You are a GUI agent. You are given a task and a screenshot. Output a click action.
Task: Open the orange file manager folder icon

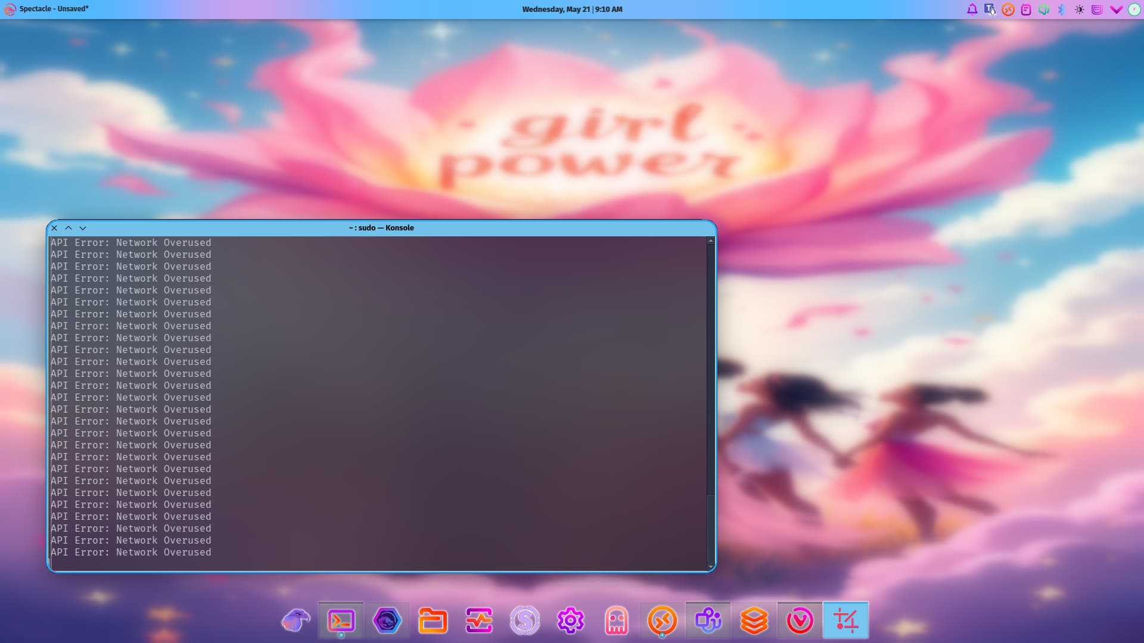pyautogui.click(x=433, y=620)
